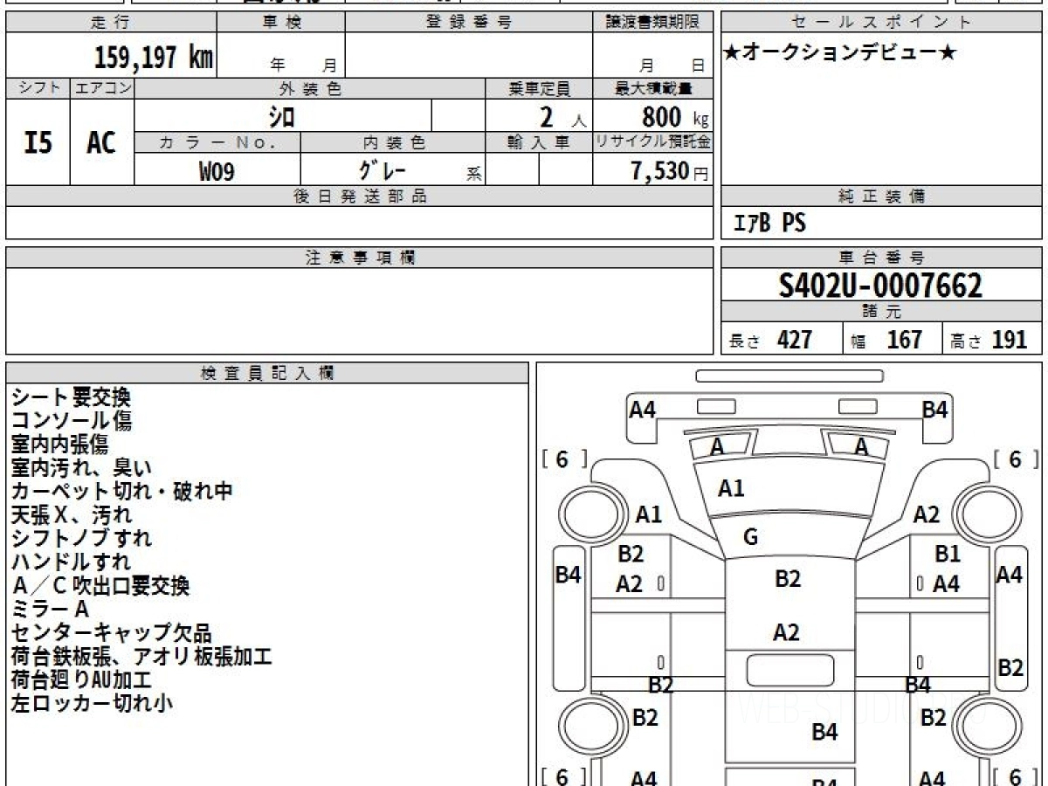Click the max load value 800 kg
1048x786 pixels.
coord(674,117)
